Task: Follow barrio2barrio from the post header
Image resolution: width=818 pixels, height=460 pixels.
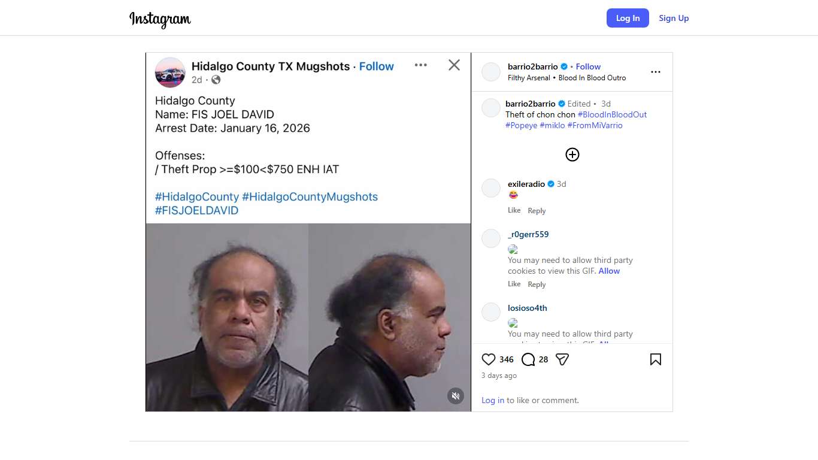Action: click(588, 66)
